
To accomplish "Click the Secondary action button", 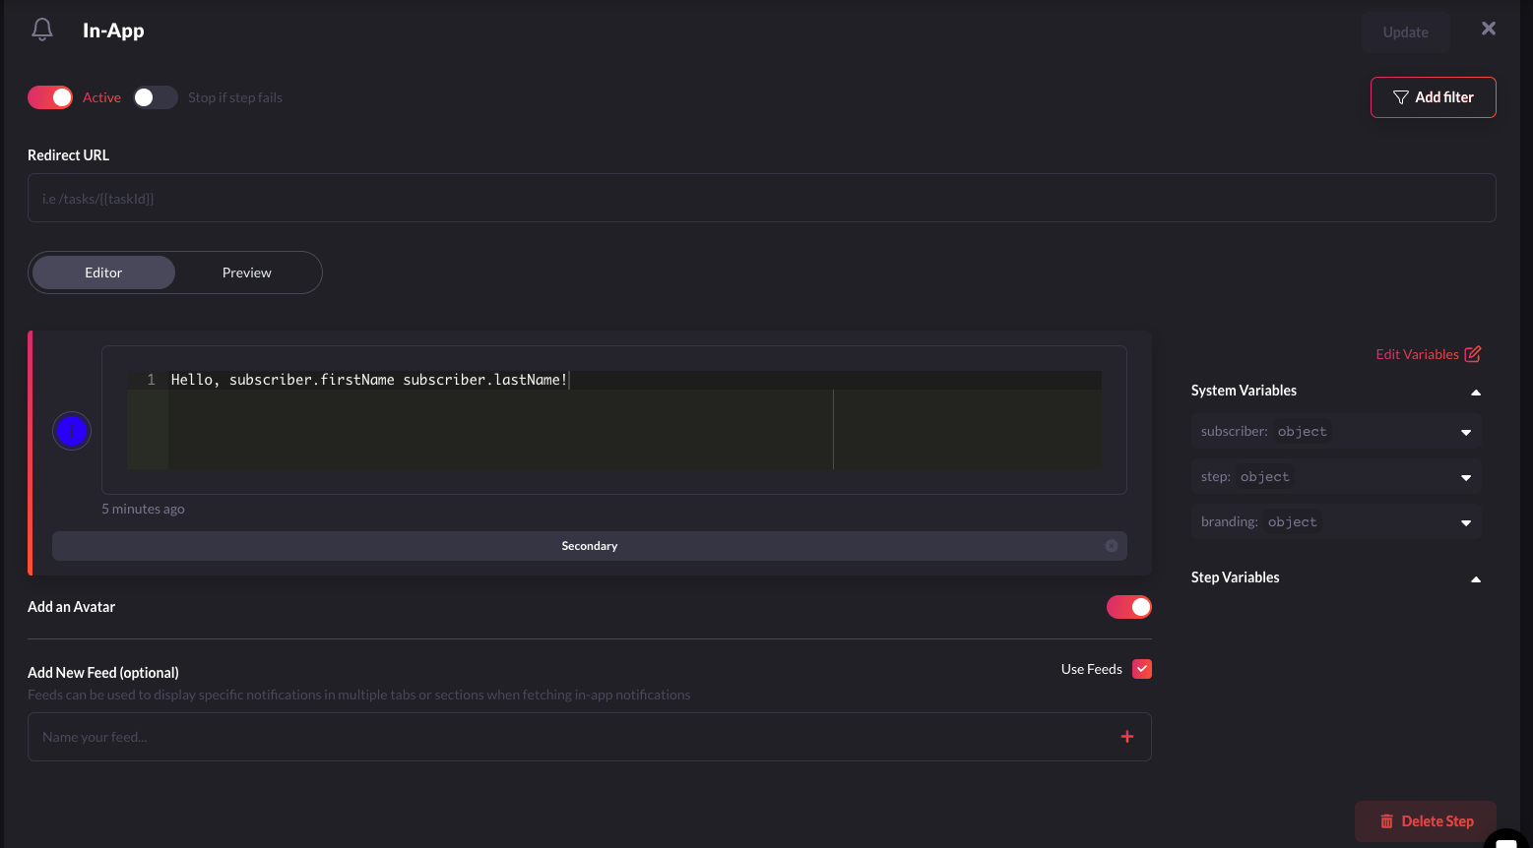I will [x=590, y=546].
